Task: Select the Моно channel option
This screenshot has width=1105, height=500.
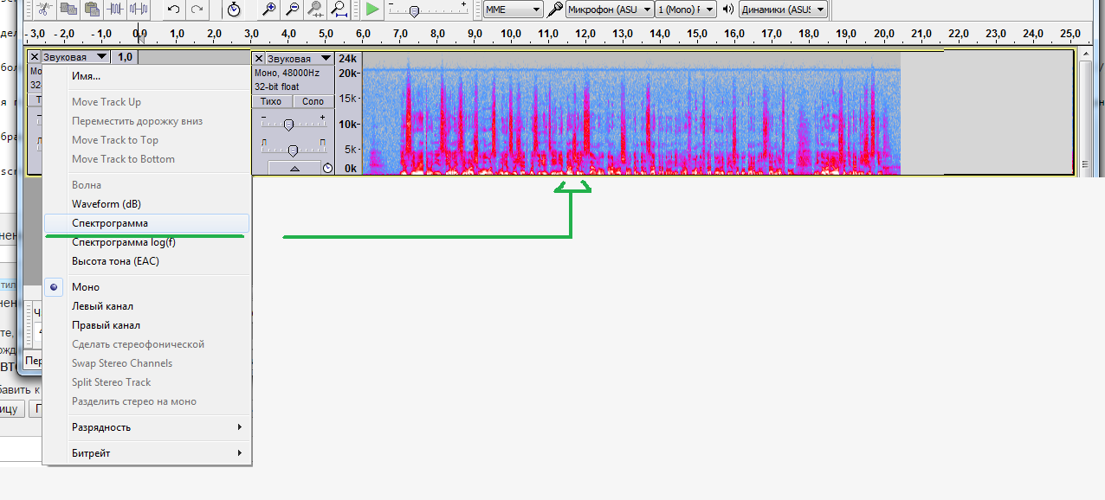Action: coord(147,287)
